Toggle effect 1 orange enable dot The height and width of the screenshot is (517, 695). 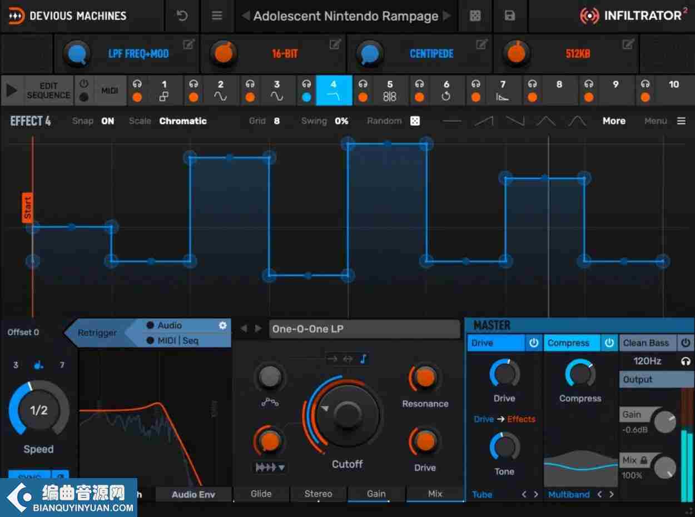[137, 97]
